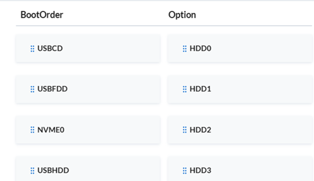
Task: Click the dotted grip icon for HDD3
Action: click(x=184, y=171)
